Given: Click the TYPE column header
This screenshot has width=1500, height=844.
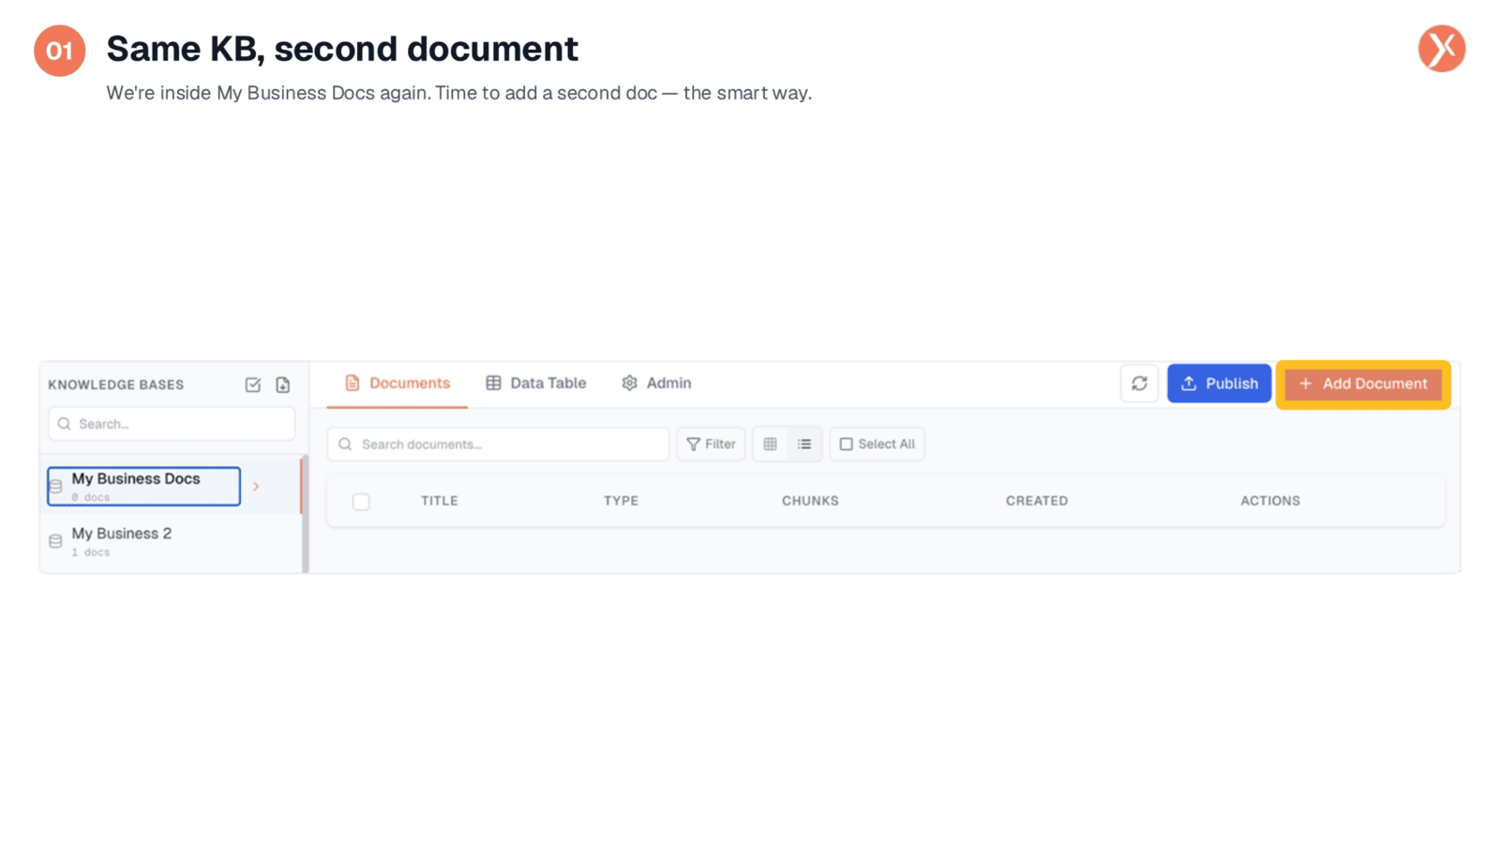Looking at the screenshot, I should [x=621, y=501].
